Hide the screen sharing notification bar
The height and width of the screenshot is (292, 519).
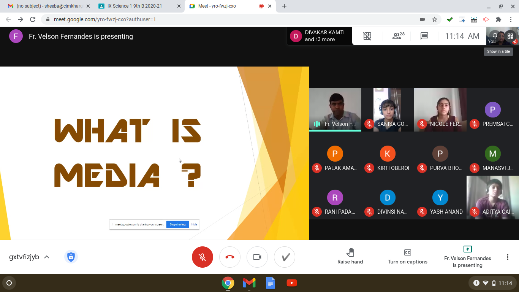click(x=194, y=224)
